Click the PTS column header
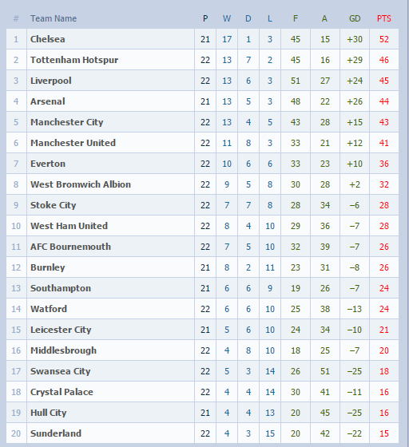This screenshot has width=409, height=447. [x=384, y=18]
